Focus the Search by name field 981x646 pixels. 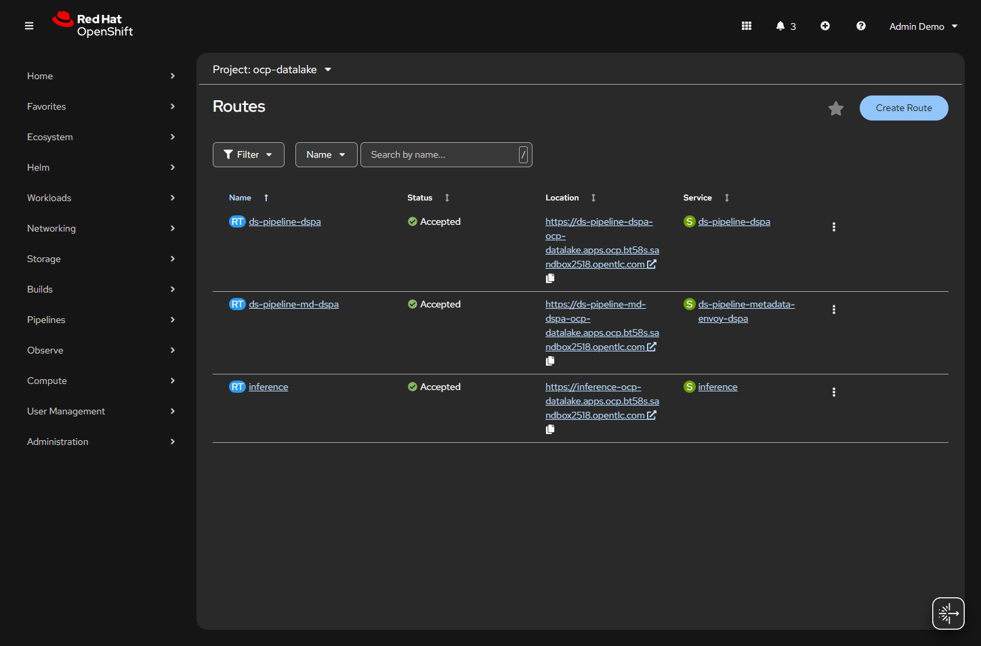[446, 154]
